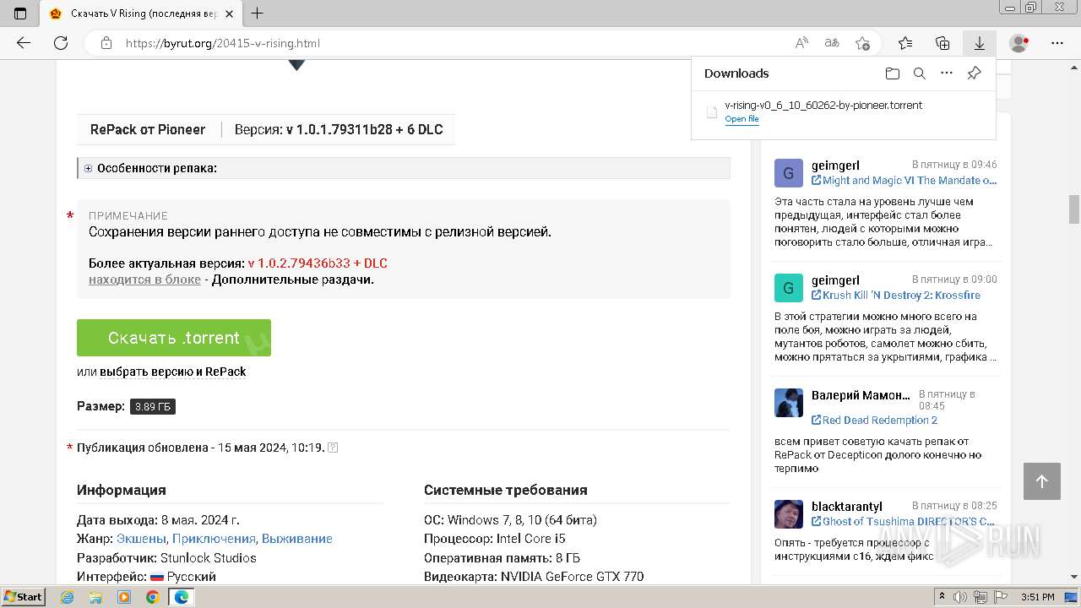
Task: Click the address bar URL
Action: coord(223,43)
